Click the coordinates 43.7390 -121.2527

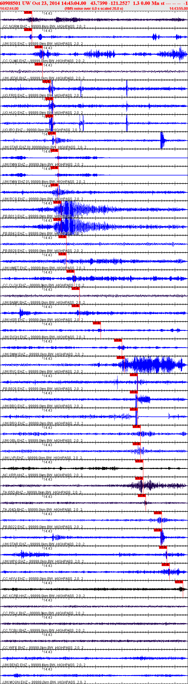pyautogui.click(x=110, y=3)
